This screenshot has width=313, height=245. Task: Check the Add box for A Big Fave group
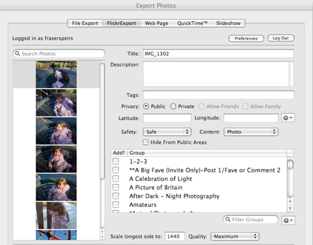[116, 170]
